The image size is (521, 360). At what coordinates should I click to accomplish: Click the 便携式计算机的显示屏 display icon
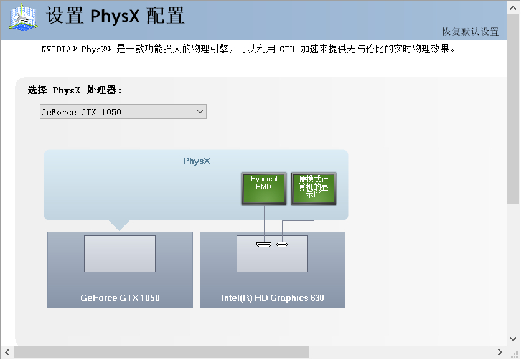[x=314, y=189]
